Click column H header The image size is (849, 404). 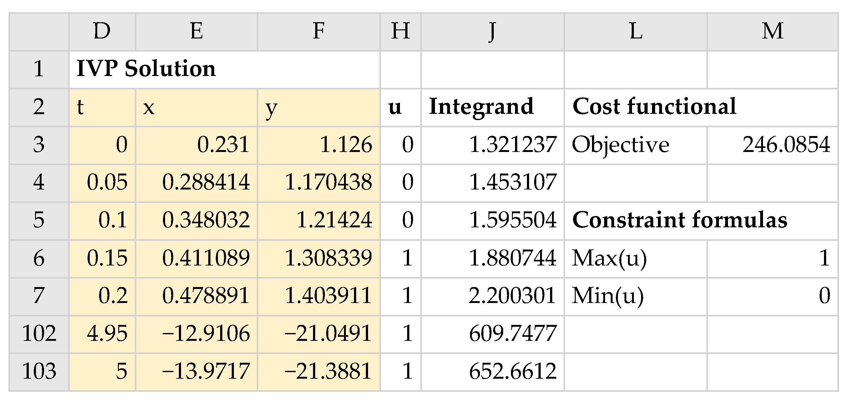tap(401, 32)
